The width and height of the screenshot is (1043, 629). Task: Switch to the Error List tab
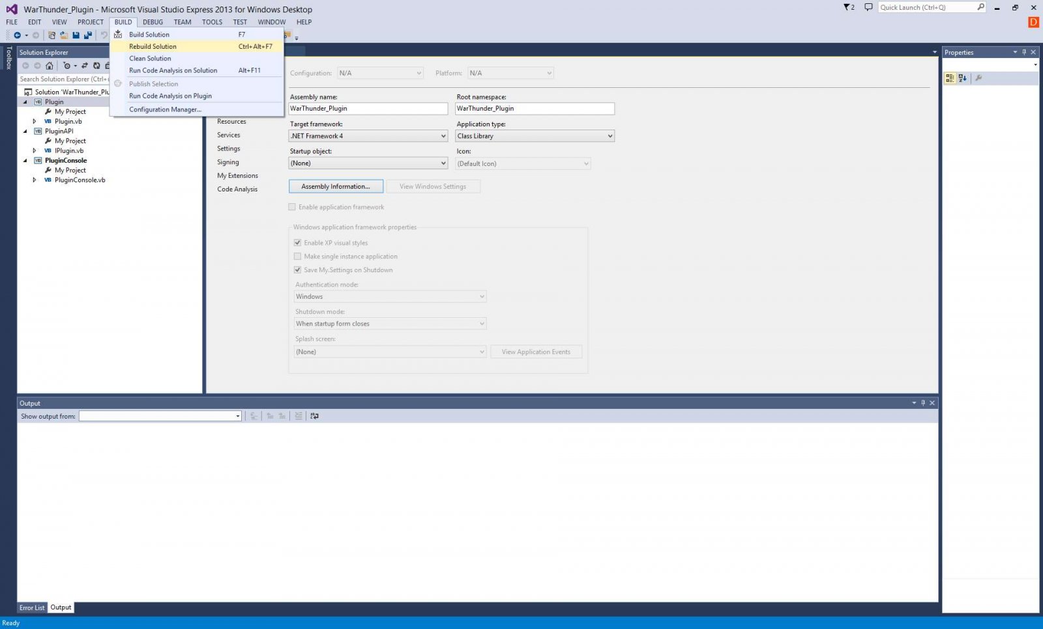pyautogui.click(x=32, y=608)
